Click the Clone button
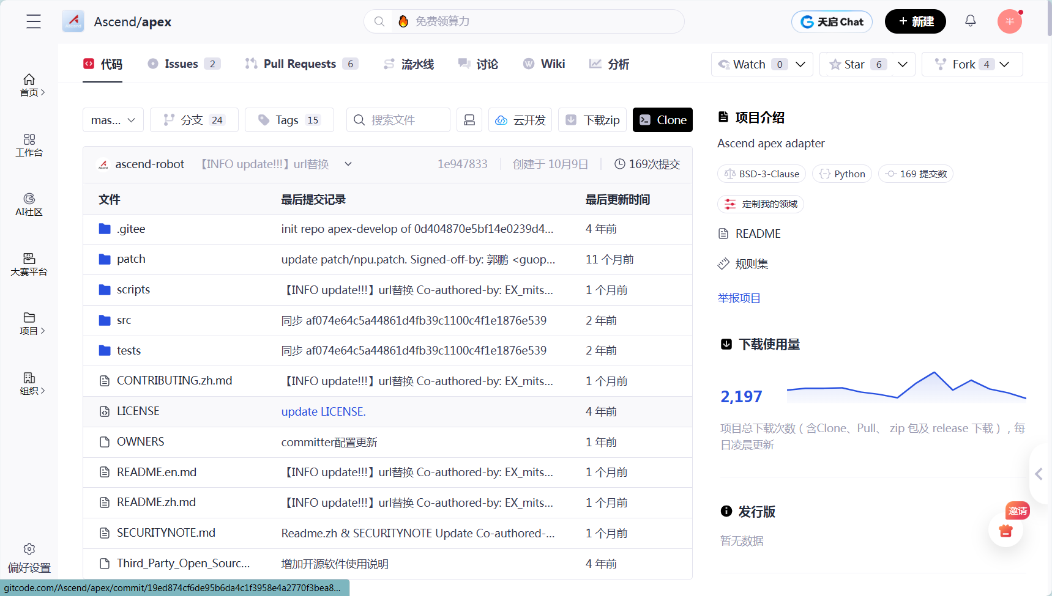Screen dimensions: 1052x596 663,120
